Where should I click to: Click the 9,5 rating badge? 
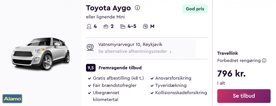coord(91,68)
